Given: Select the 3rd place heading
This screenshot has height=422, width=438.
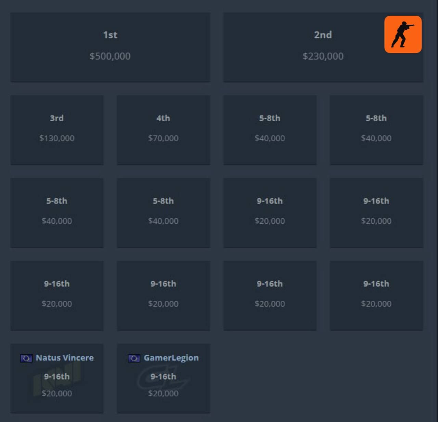Looking at the screenshot, I should [57, 118].
